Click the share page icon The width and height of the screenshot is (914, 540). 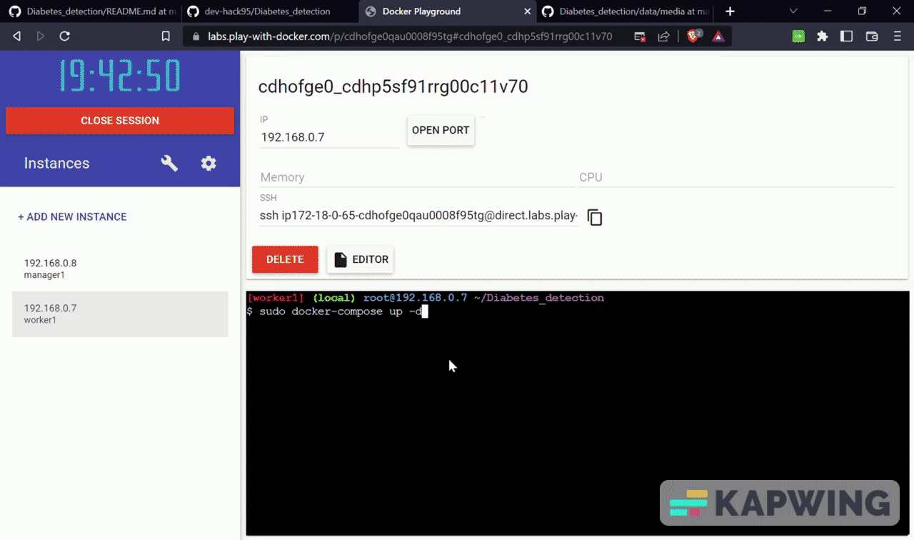[x=663, y=36]
